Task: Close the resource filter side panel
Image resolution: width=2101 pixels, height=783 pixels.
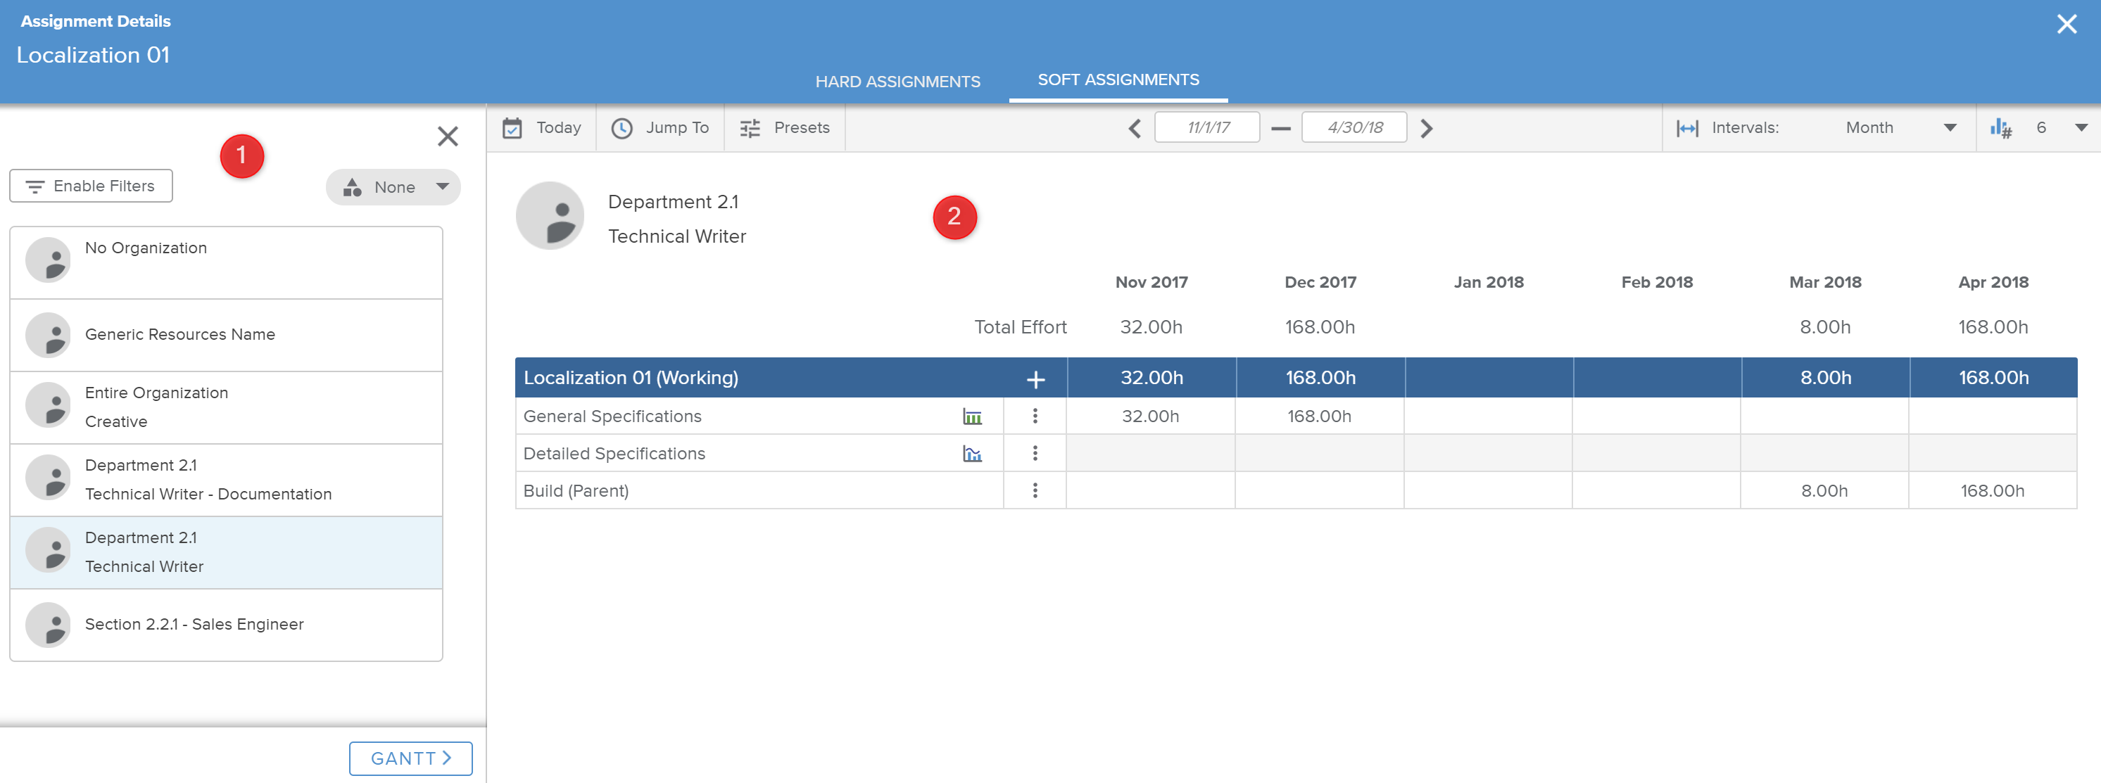Action: [447, 135]
